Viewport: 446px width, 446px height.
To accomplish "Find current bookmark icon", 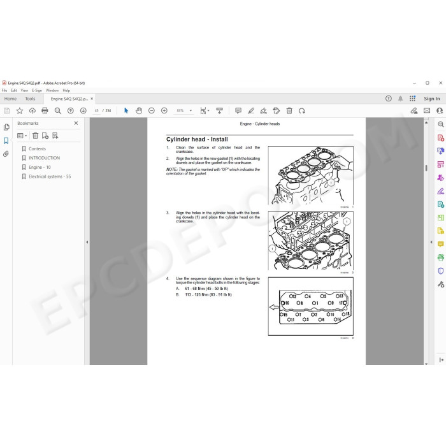I will [x=55, y=136].
